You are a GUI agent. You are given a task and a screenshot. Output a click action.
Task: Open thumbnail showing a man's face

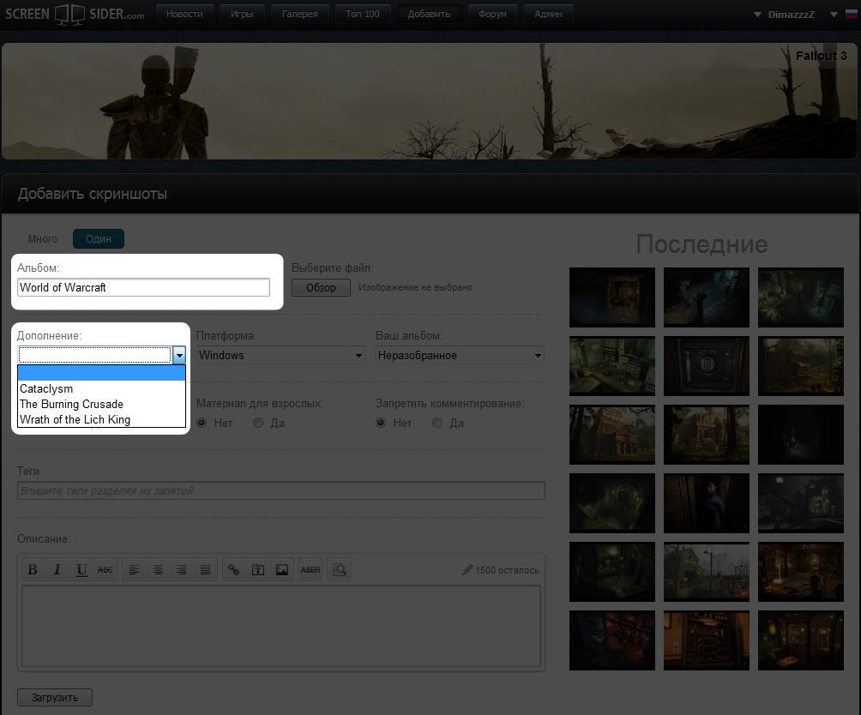click(x=706, y=503)
